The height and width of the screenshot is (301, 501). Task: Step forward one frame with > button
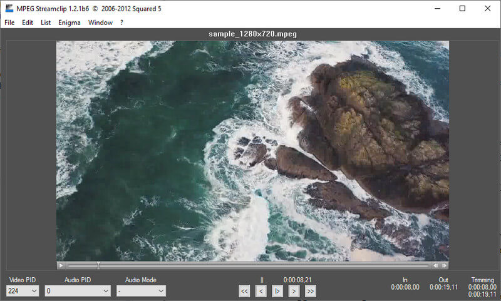(293, 291)
